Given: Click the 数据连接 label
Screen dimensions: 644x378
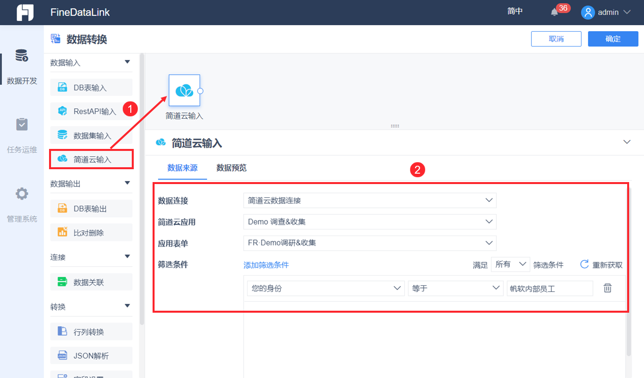Looking at the screenshot, I should 173,201.
